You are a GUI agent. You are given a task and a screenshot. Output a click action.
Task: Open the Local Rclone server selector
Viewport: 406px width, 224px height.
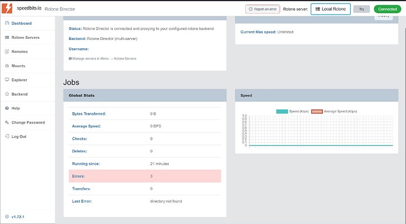click(331, 9)
